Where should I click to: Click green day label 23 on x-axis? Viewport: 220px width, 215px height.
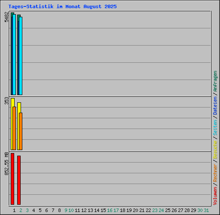pyautogui.click(x=155, y=210)
